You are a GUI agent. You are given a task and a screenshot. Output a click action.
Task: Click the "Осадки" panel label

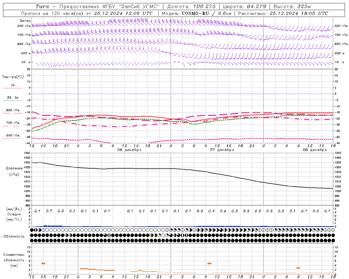[14, 214]
